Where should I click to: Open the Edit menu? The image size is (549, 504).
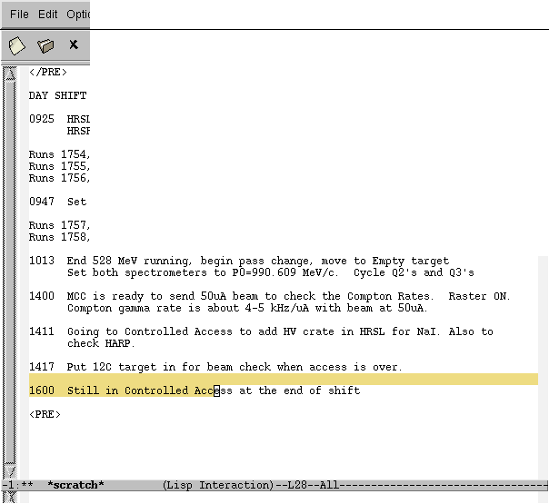47,15
